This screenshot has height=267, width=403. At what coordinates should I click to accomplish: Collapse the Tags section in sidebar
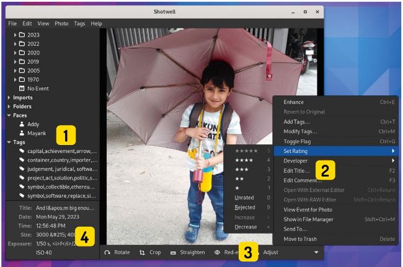(x=9, y=142)
